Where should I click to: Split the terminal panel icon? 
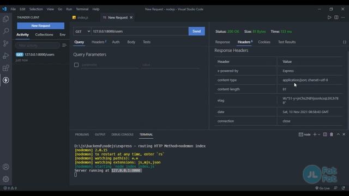point(325,134)
